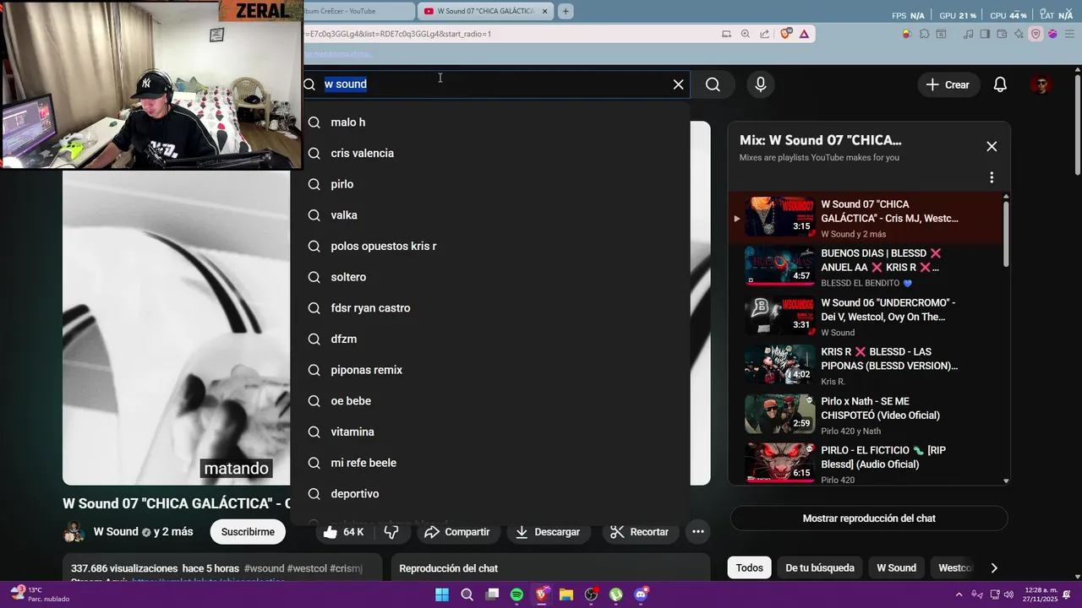Click Brave VPN shield icon
This screenshot has height=608, width=1082.
tap(1036, 34)
